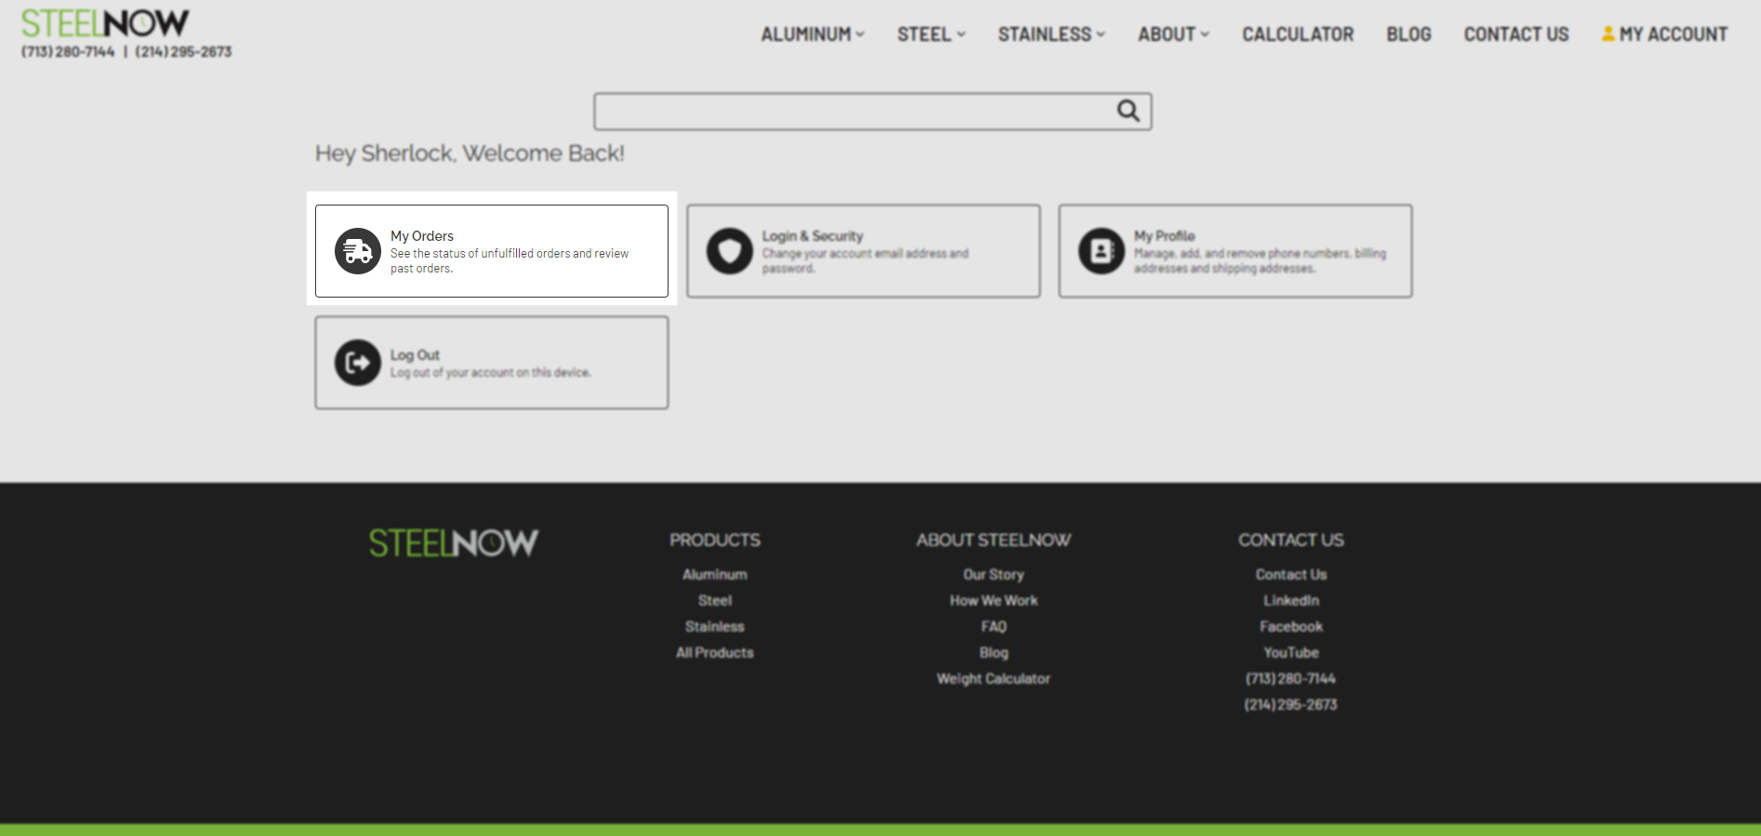This screenshot has height=836, width=1761.
Task: Click the SteelNow logo in the header
Action: [x=105, y=23]
